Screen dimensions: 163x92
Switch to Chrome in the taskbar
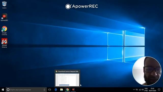pos(67,90)
